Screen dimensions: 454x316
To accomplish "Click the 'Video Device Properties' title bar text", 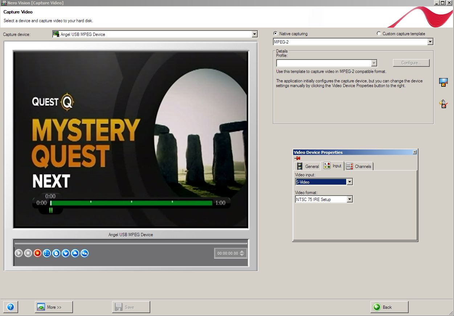I will click(x=318, y=152).
